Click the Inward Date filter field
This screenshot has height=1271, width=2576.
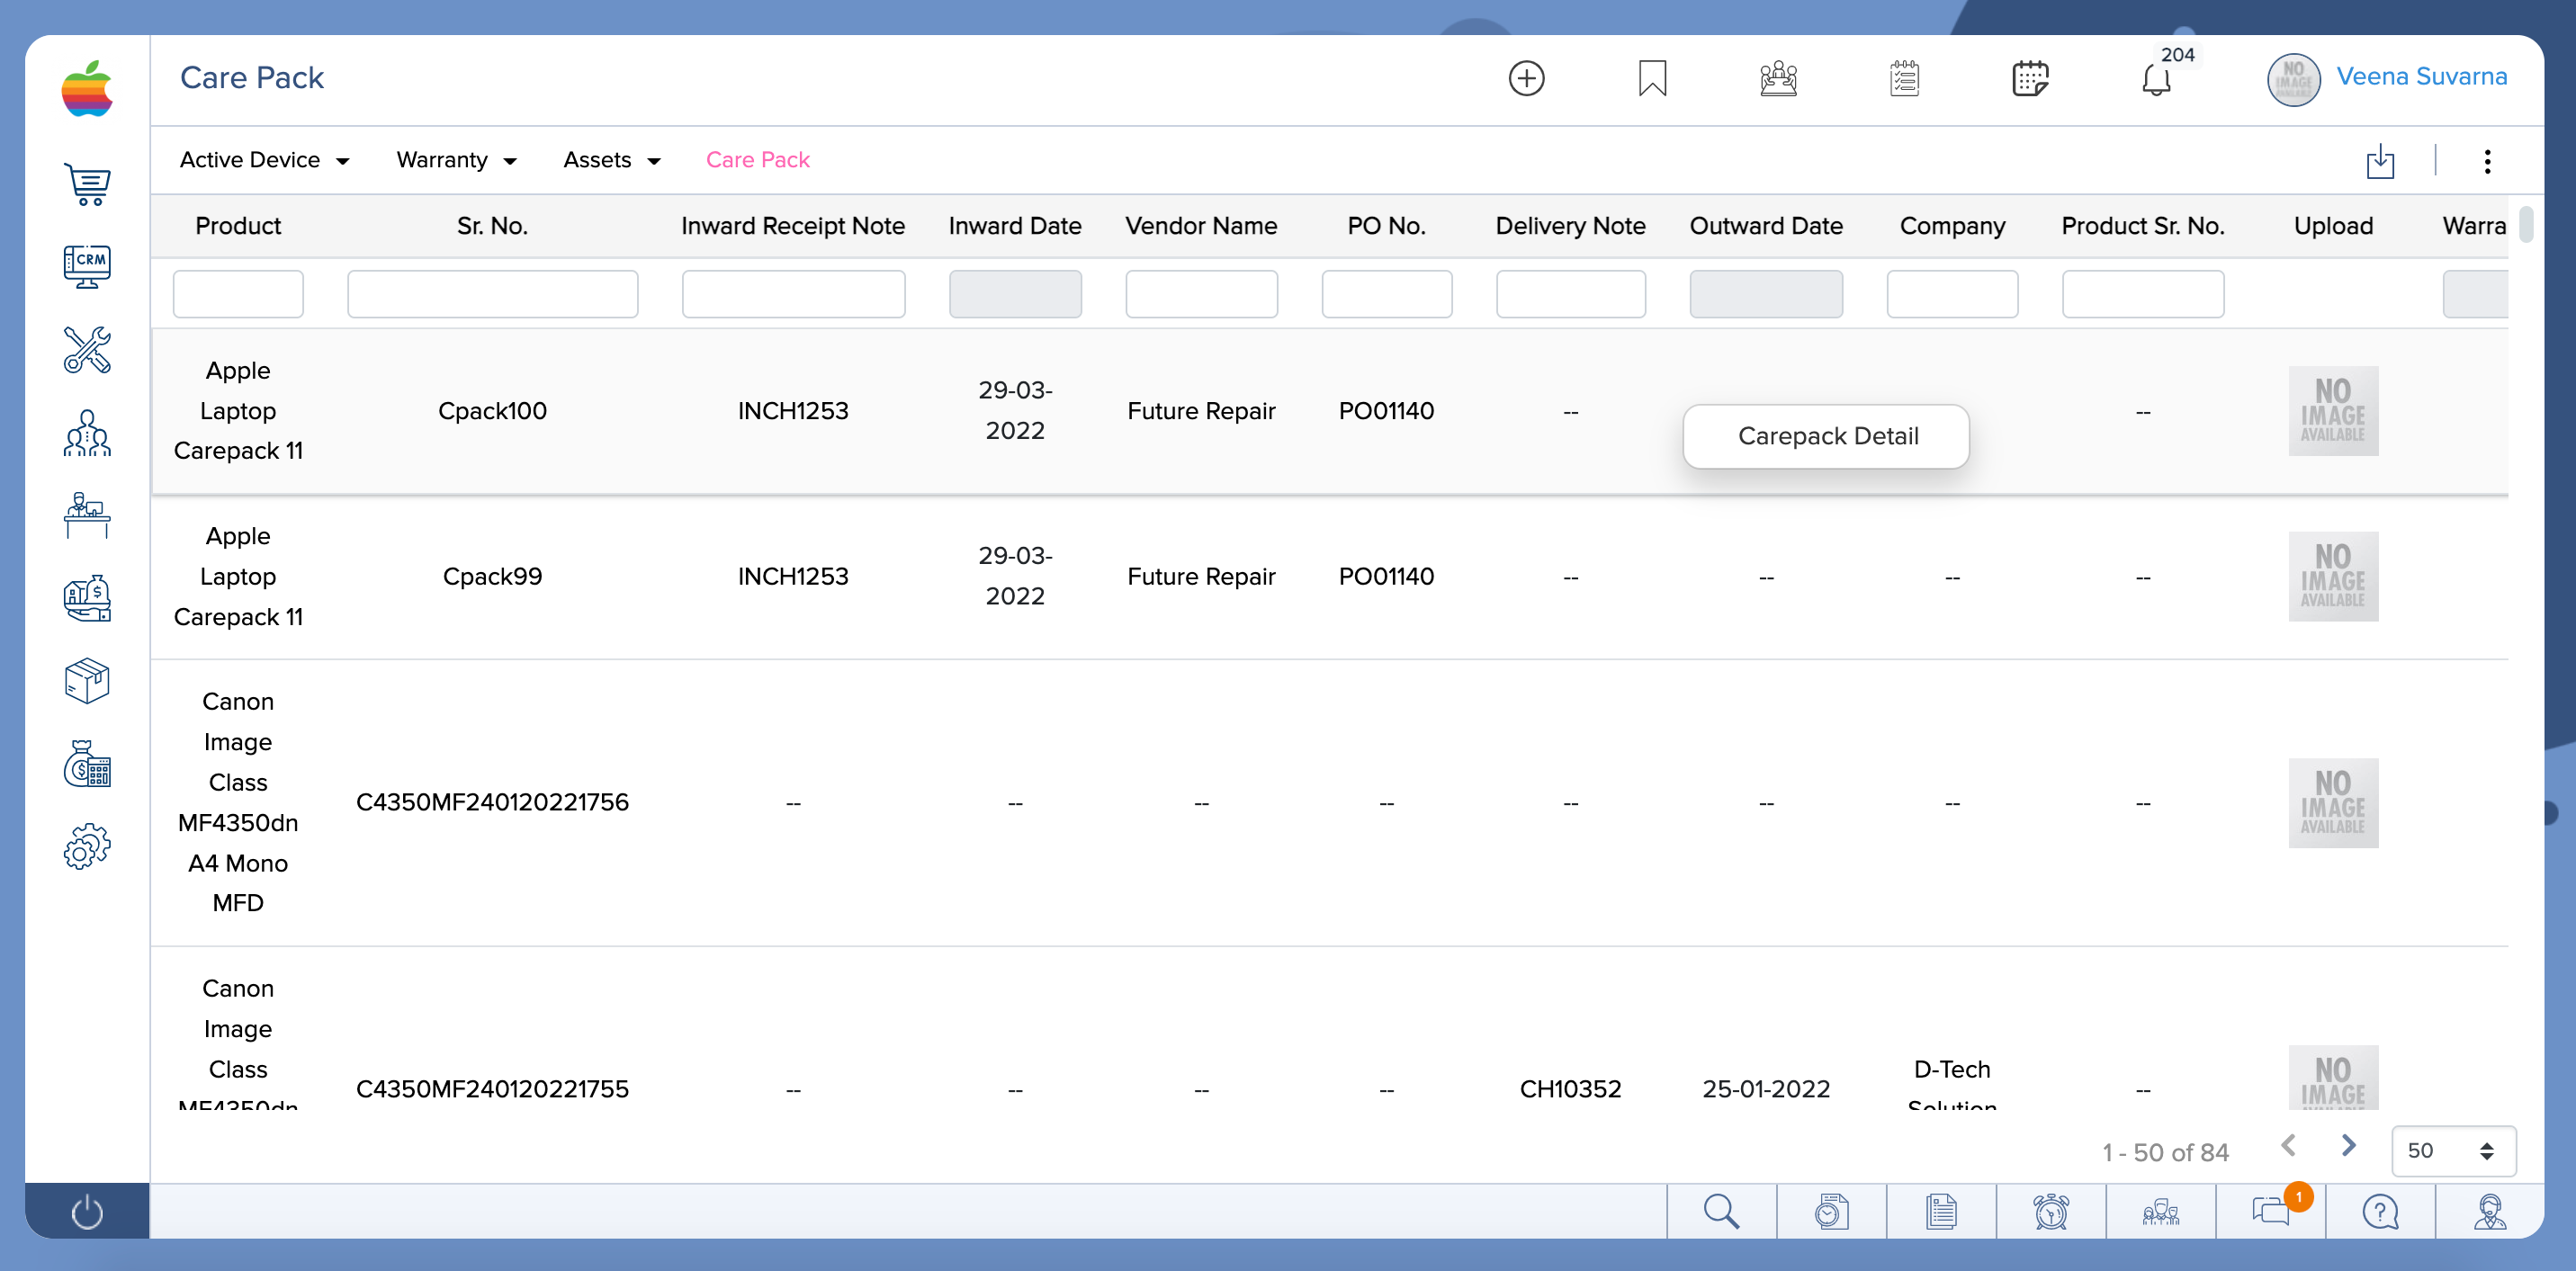[x=1015, y=294]
